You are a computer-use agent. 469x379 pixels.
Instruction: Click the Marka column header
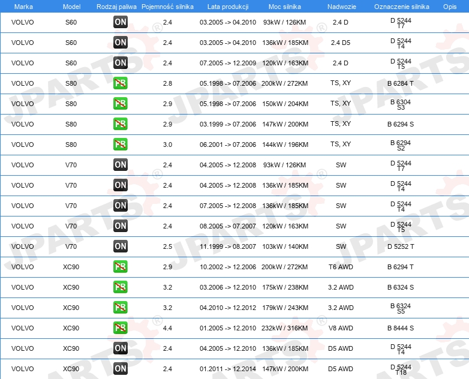coord(23,7)
